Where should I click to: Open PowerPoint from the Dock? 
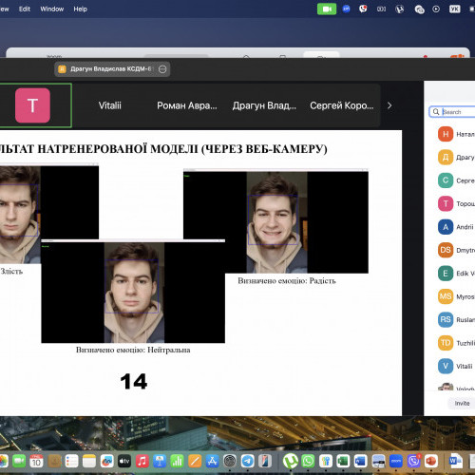(x=431, y=461)
